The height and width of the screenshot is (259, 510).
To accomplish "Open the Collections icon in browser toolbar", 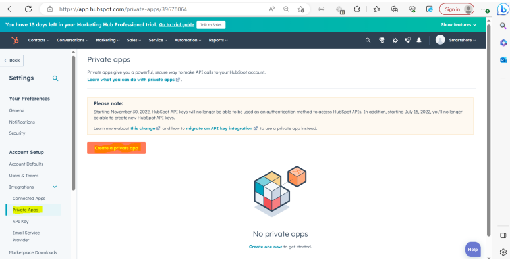I will pyautogui.click(x=394, y=9).
